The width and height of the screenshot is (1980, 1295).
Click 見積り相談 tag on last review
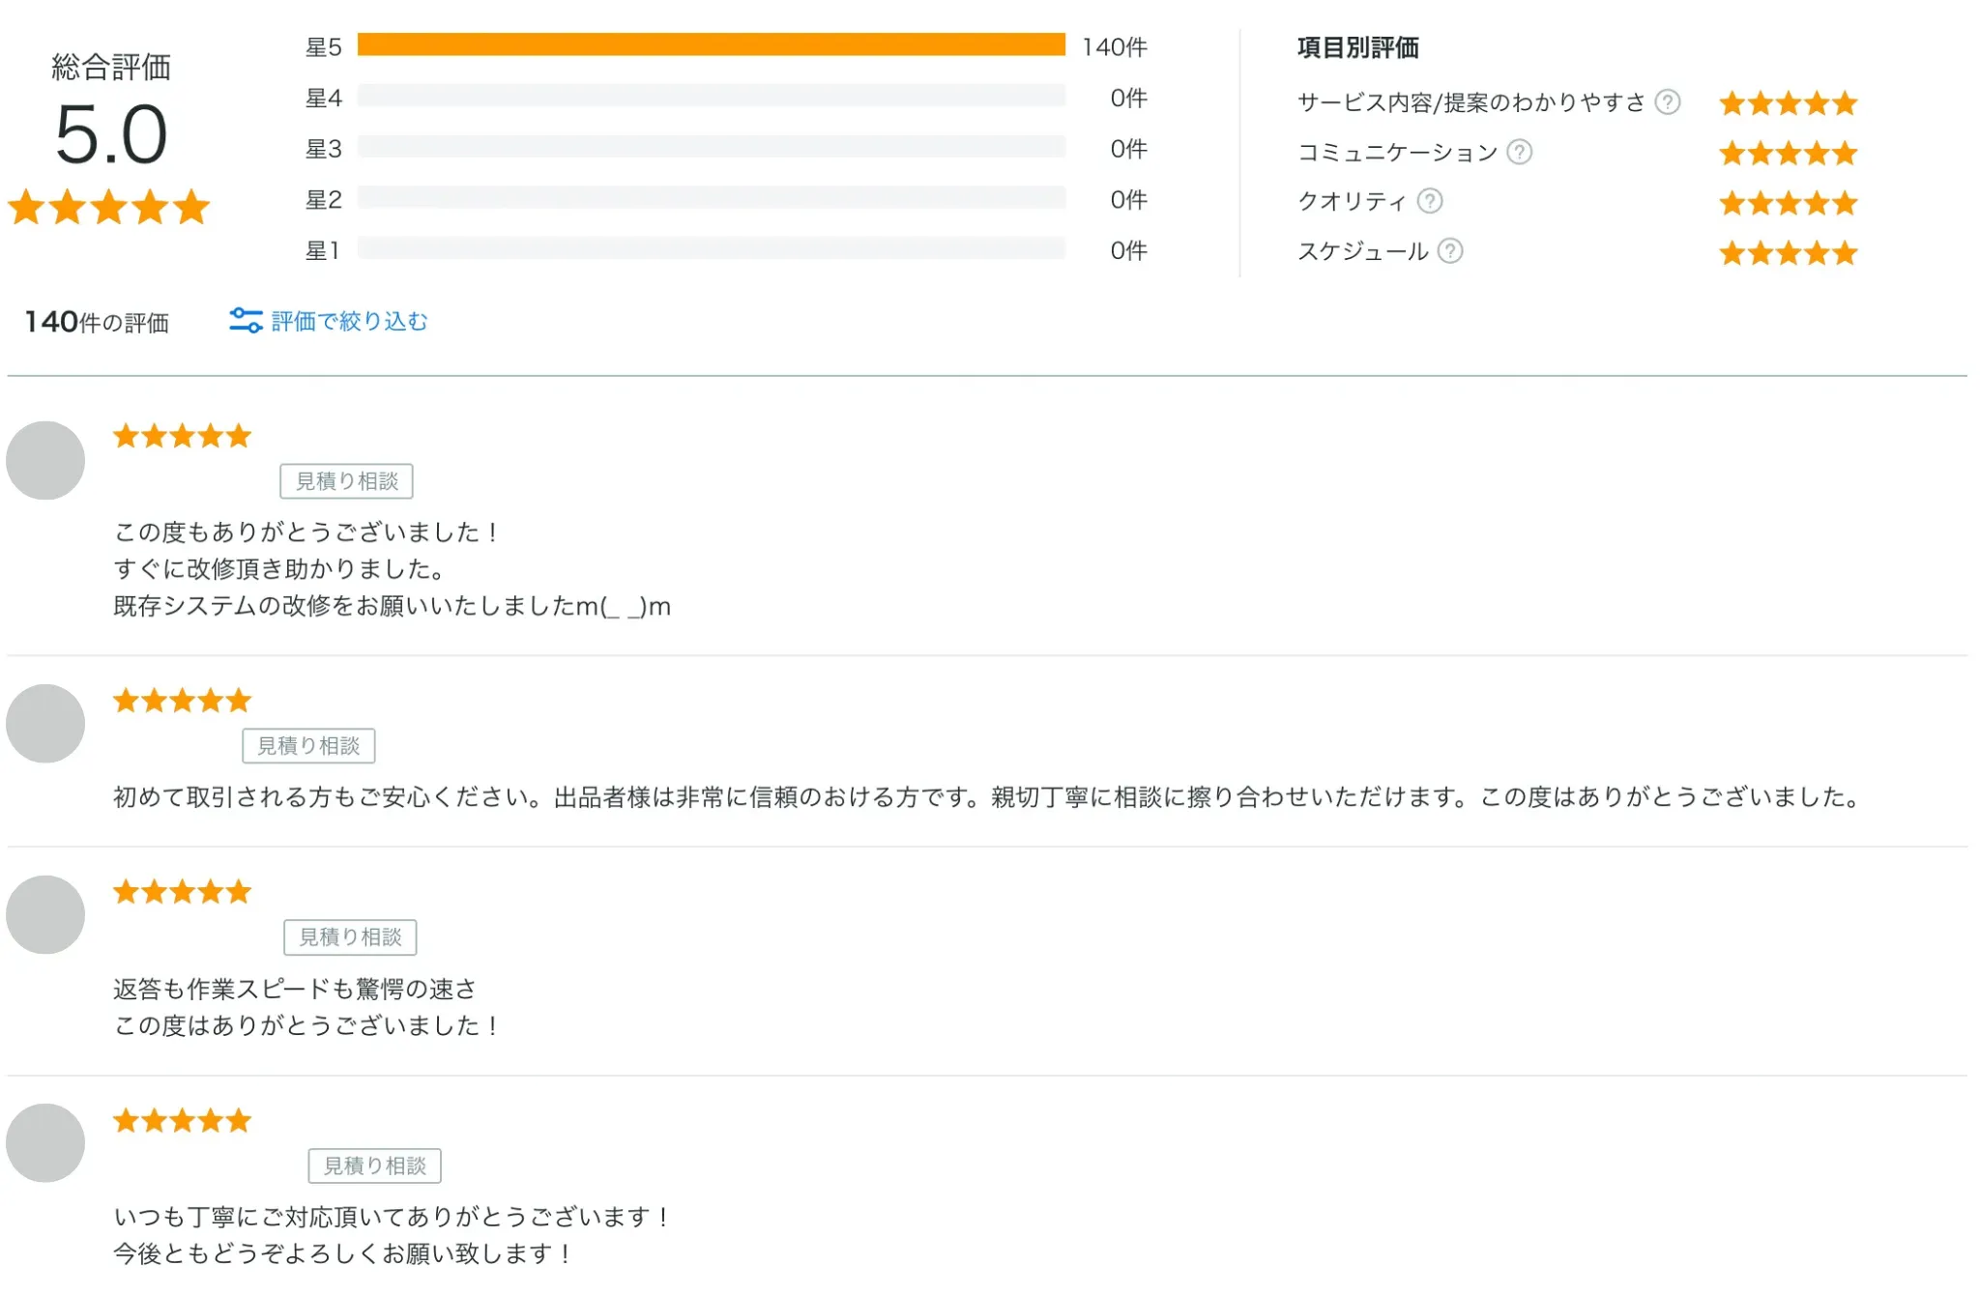(x=374, y=1166)
